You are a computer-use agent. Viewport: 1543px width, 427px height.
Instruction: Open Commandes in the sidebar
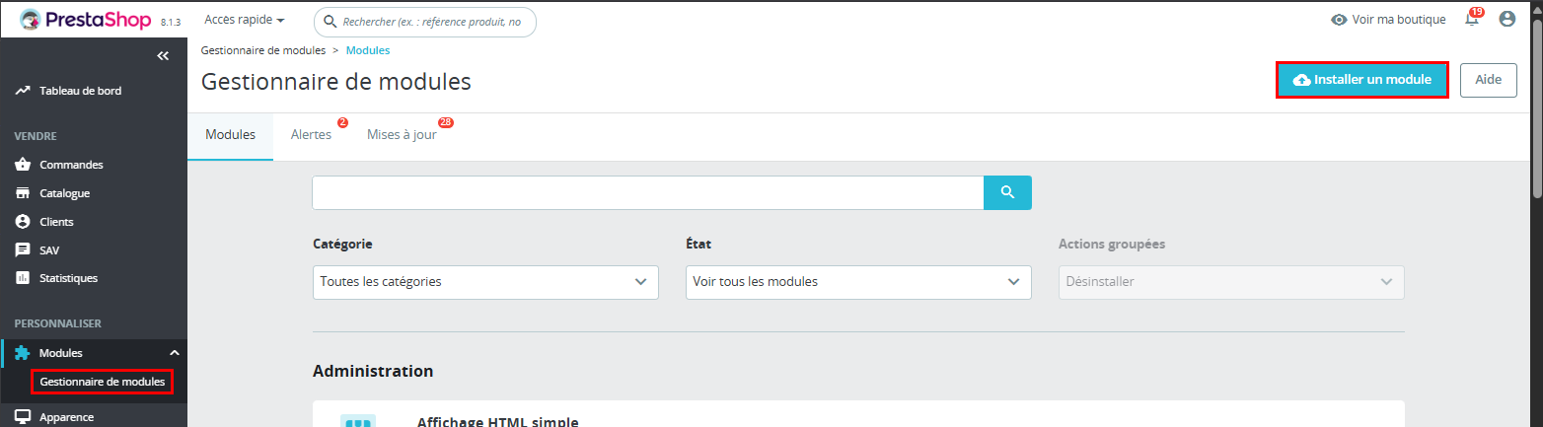tap(71, 165)
